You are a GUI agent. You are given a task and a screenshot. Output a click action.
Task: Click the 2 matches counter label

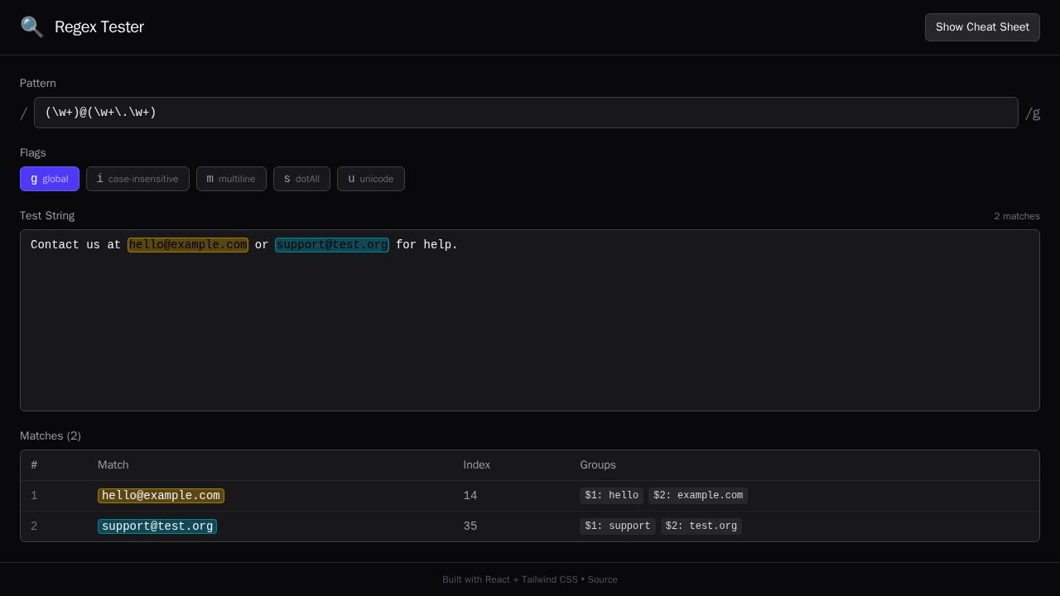coord(1017,215)
